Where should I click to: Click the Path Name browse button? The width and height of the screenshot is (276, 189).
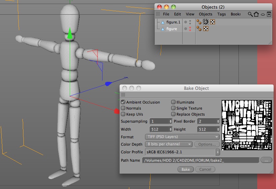click(x=266, y=160)
